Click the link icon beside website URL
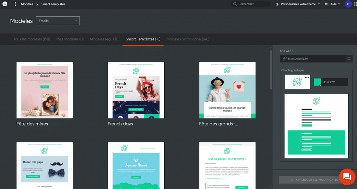 [x=285, y=59]
